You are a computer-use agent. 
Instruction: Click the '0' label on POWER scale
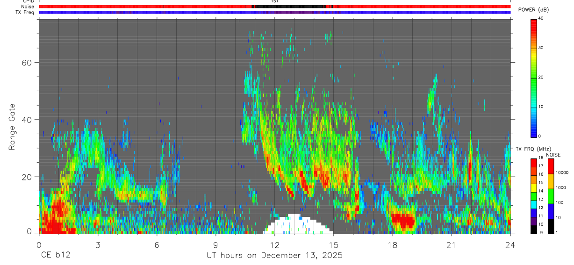[540, 136]
